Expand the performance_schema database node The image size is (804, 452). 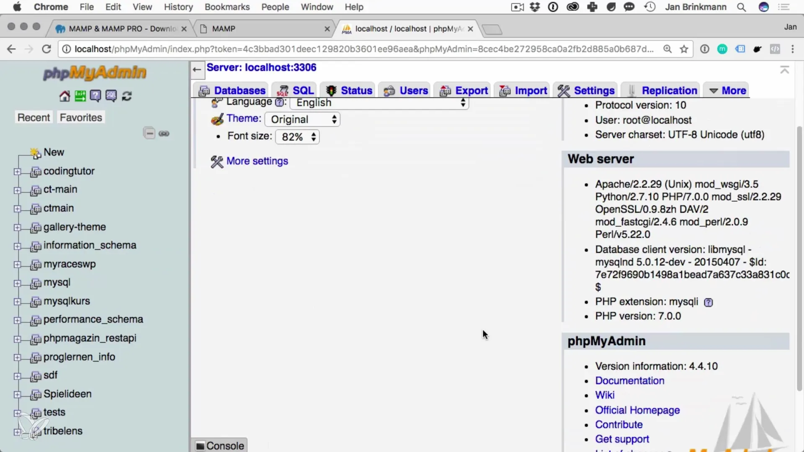tap(17, 320)
